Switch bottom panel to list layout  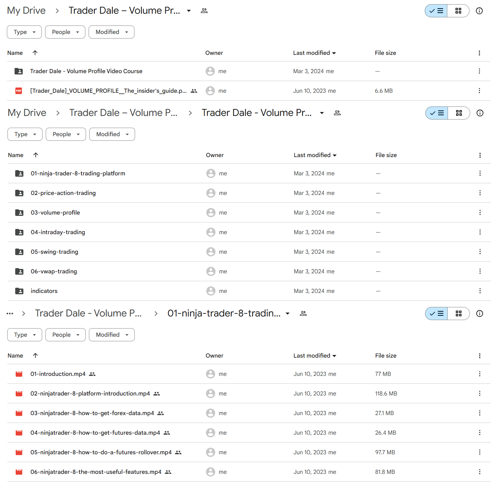[437, 314]
